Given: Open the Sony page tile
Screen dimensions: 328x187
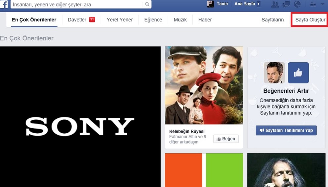Looking at the screenshot, I should [80, 117].
